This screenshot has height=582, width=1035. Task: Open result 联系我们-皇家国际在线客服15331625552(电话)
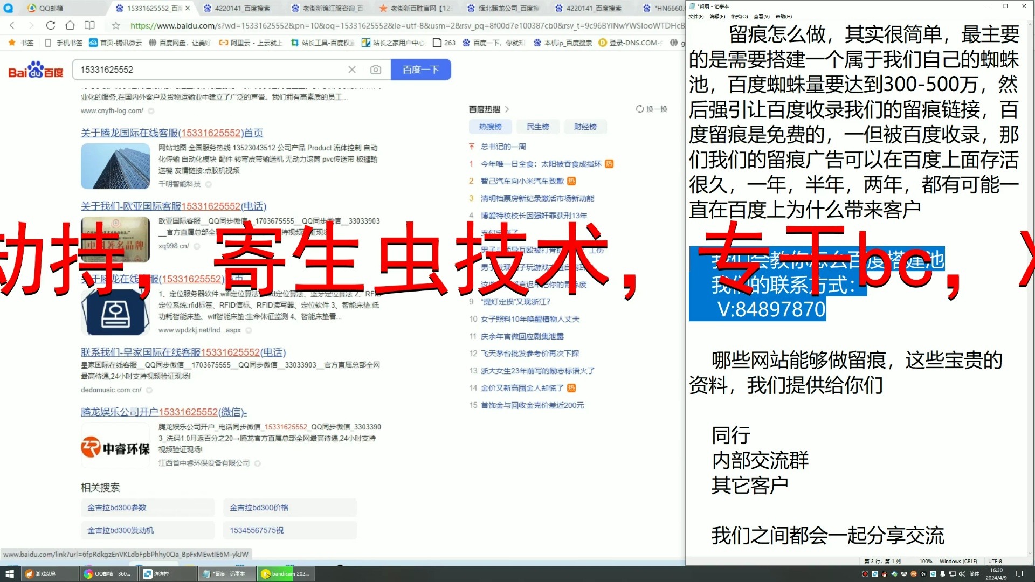tap(183, 352)
